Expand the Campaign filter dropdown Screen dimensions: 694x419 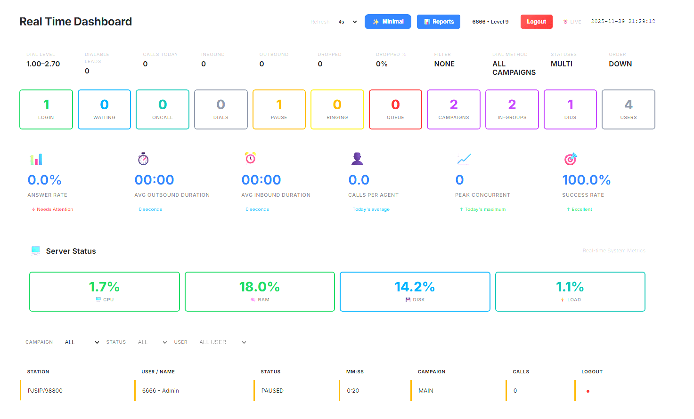pyautogui.click(x=81, y=342)
